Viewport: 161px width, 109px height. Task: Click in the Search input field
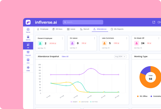83,22
